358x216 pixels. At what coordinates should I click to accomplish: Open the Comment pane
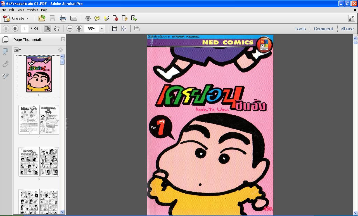(323, 29)
